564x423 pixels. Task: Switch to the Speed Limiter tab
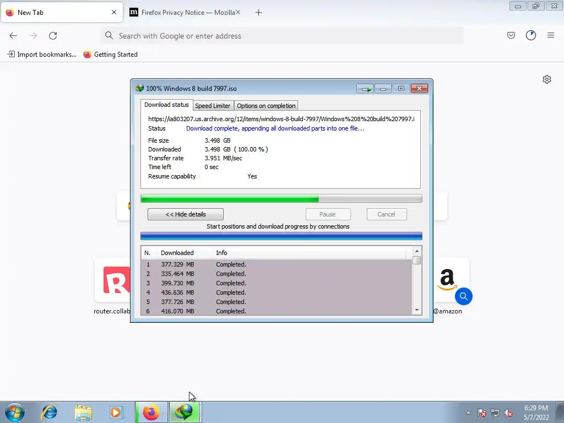tap(213, 106)
